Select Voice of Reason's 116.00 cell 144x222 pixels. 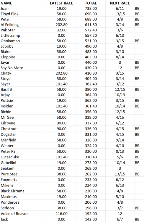point(61,214)
